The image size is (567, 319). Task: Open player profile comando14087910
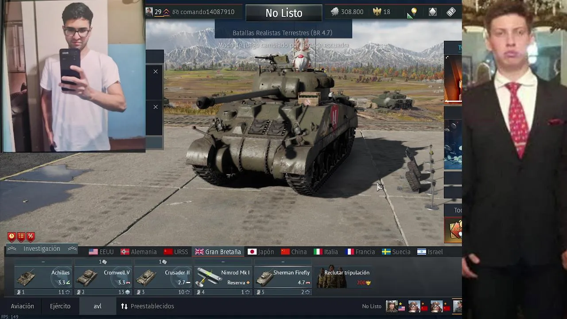click(207, 12)
